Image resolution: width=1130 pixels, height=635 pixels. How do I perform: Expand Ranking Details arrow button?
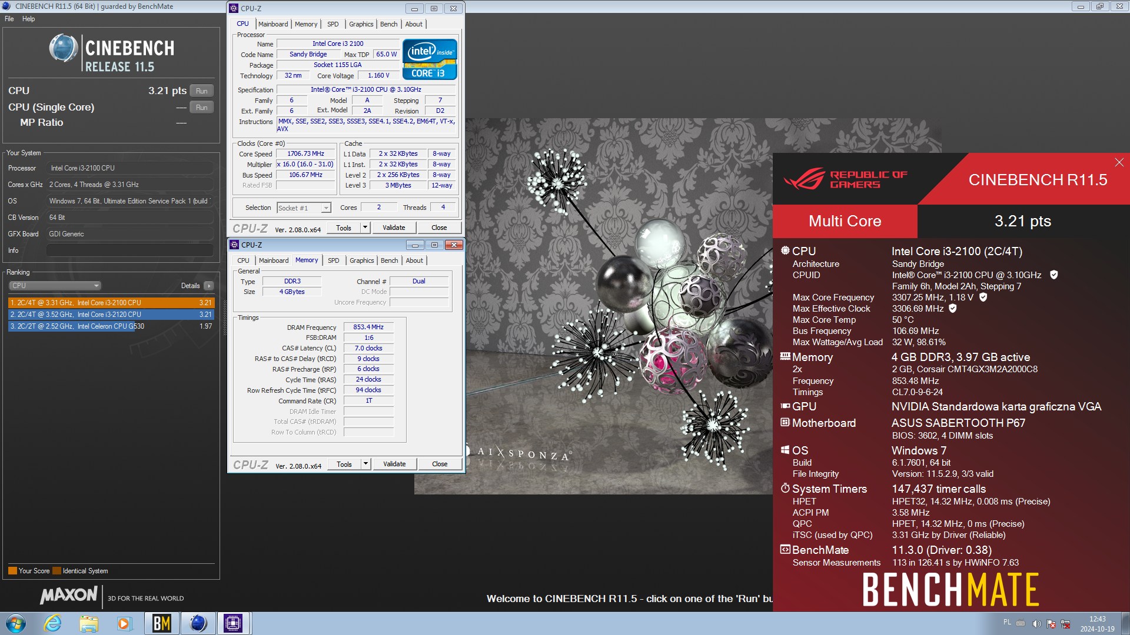pos(209,286)
